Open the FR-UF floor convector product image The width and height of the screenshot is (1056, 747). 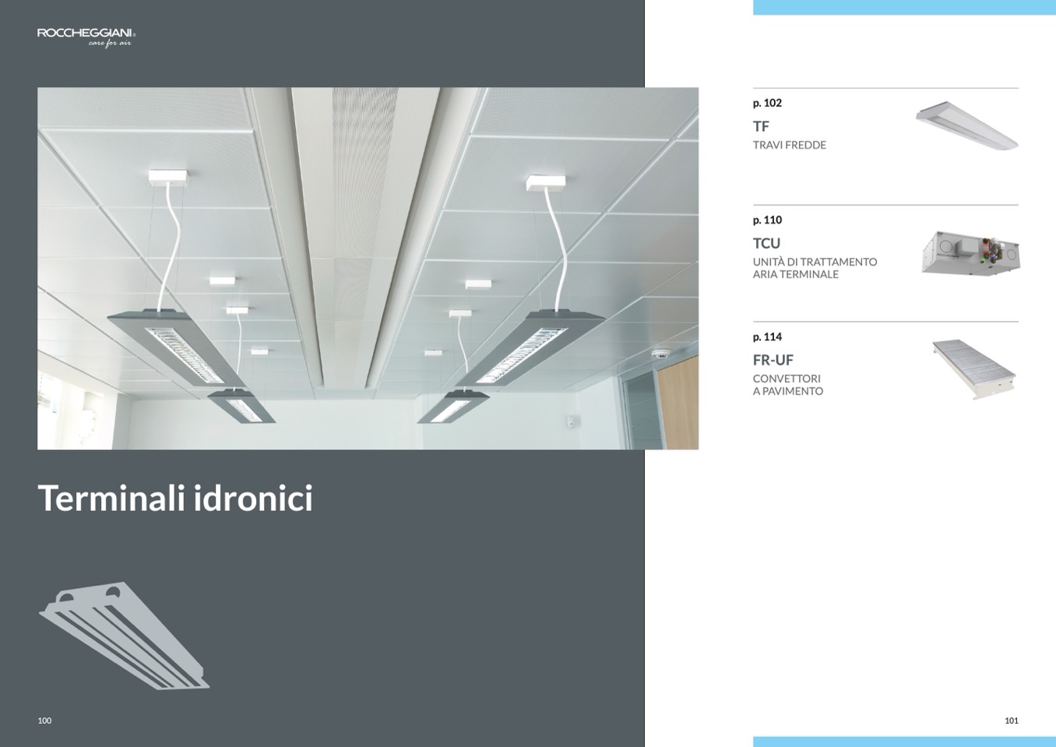tap(973, 368)
